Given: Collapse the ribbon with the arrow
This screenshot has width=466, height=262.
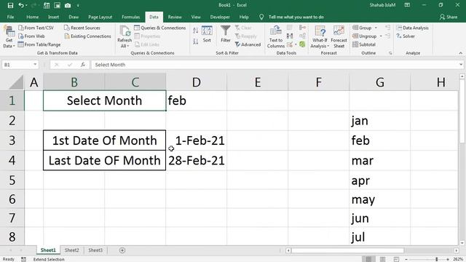Looking at the screenshot, I should (x=461, y=53).
